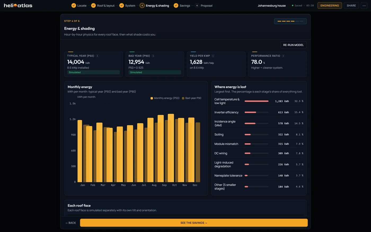Click the Simulated badge under Typical Year
The image size is (371, 232).
click(x=93, y=72)
